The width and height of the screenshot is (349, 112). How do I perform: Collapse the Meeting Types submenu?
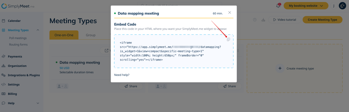(x=38, y=30)
